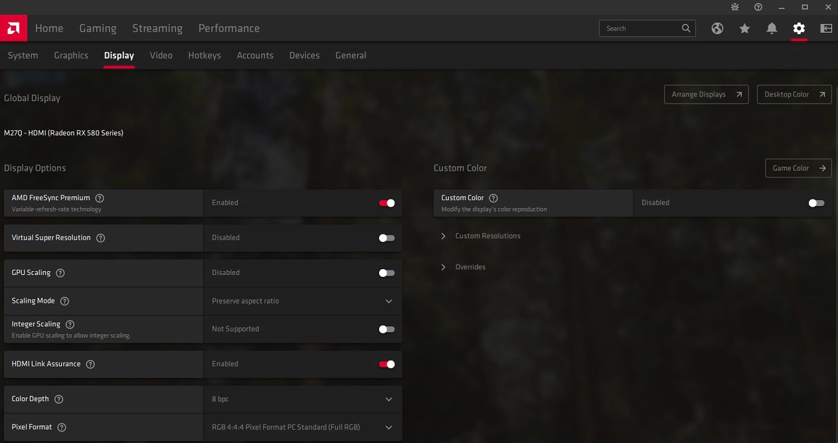Click the Display Options heading

click(x=35, y=168)
